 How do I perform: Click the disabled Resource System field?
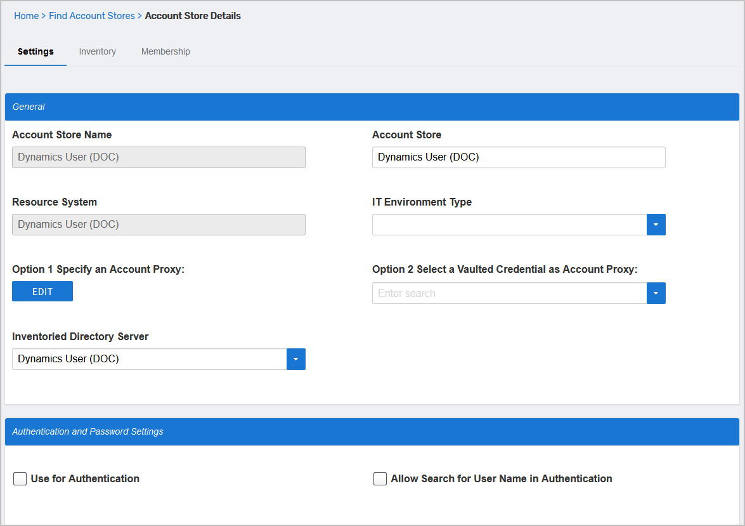159,225
